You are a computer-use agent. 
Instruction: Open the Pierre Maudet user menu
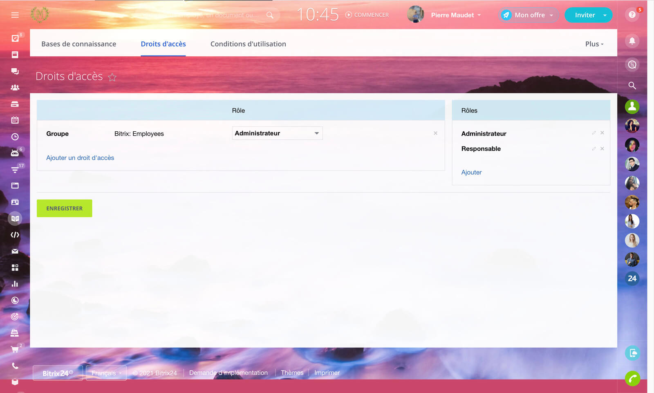(455, 15)
